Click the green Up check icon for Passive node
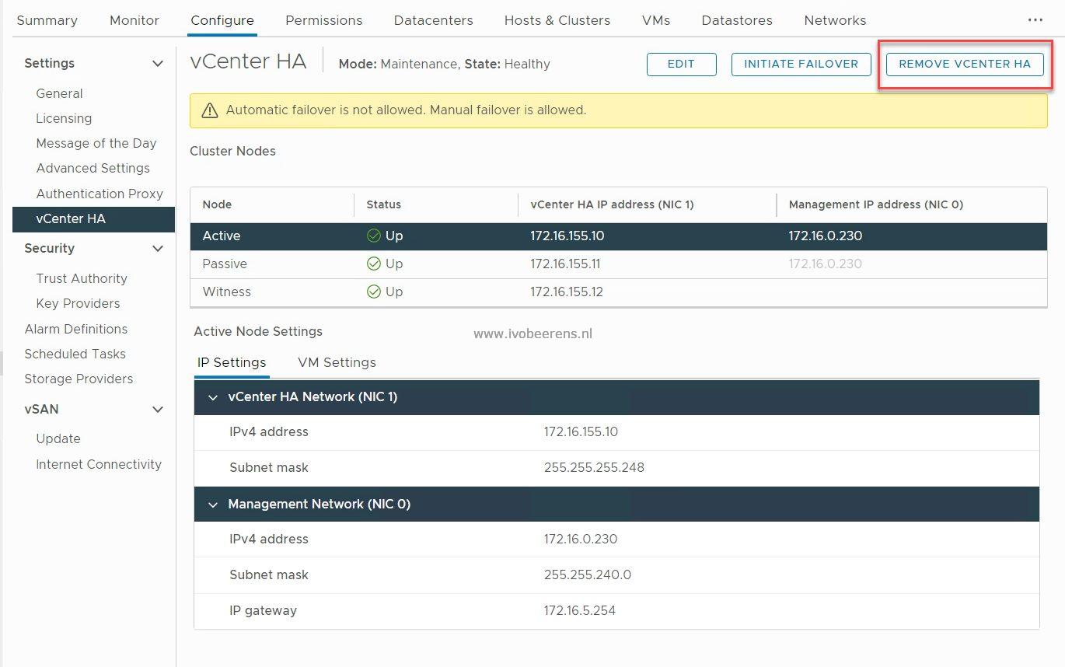Screen dimensions: 1065x667 coord(374,264)
